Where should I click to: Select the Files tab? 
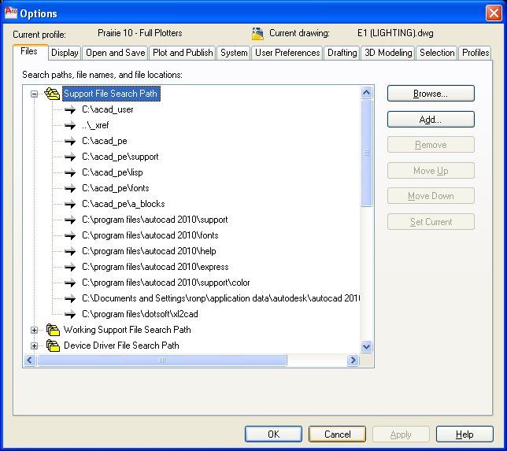click(x=29, y=51)
